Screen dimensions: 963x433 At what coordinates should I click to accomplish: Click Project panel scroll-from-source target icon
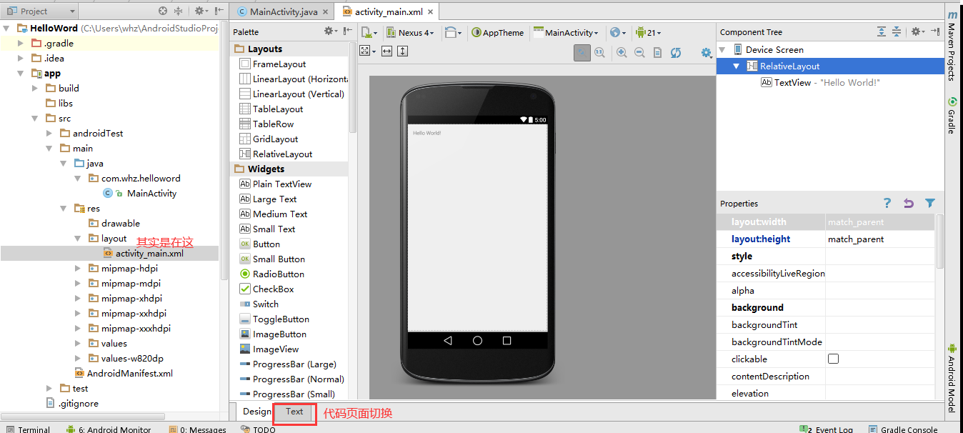coord(163,11)
